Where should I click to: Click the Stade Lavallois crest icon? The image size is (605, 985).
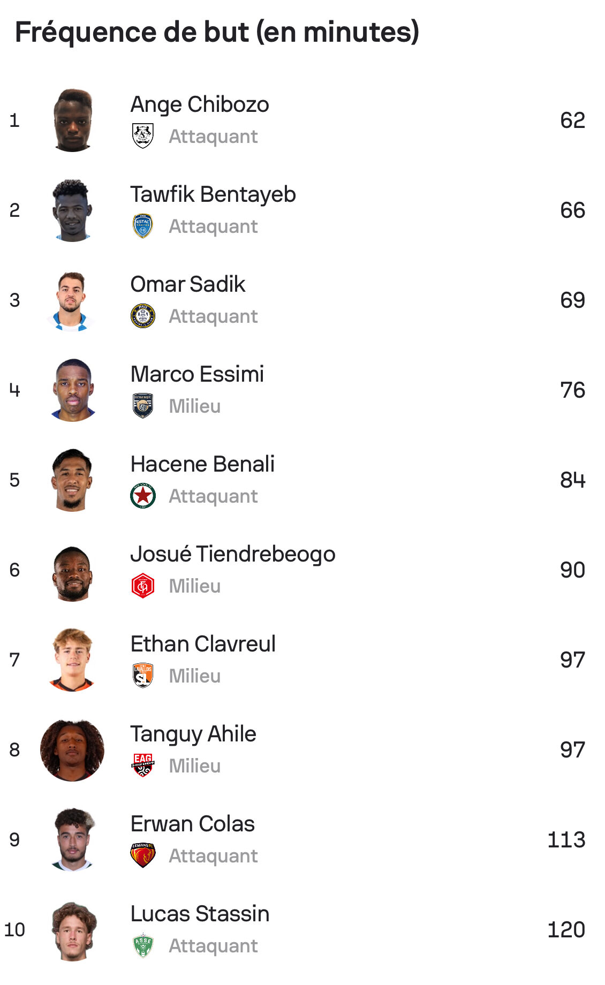point(143,676)
